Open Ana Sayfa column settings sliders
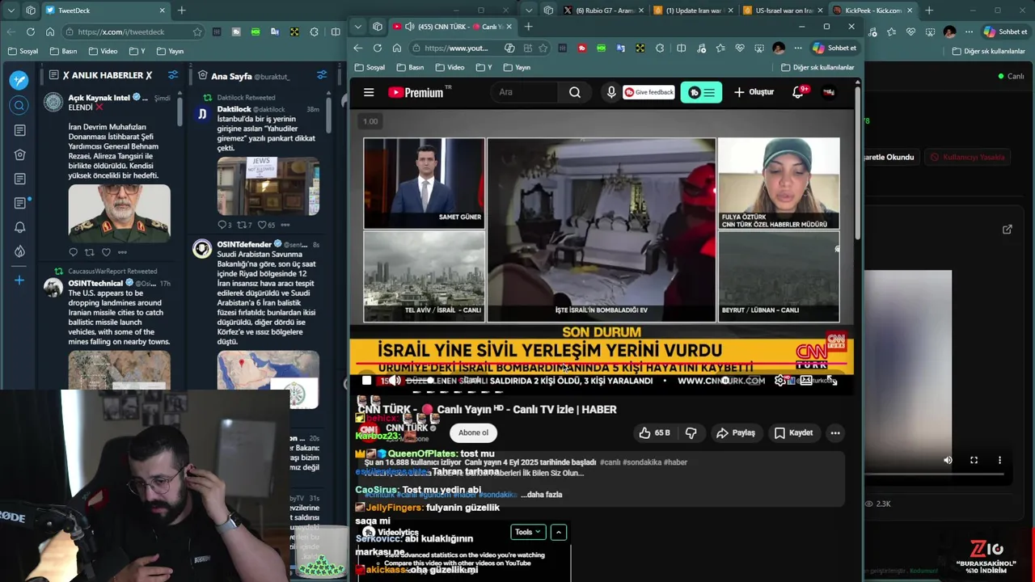The width and height of the screenshot is (1035, 582). (x=322, y=75)
